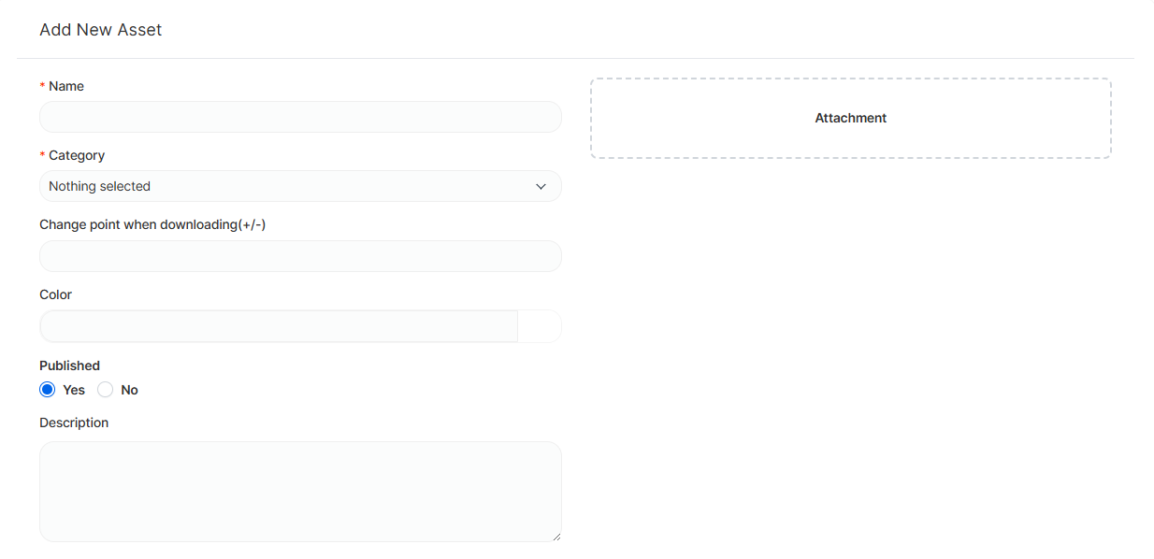Click the Add New Asset heading
The height and width of the screenshot is (559, 1154).
[100, 30]
